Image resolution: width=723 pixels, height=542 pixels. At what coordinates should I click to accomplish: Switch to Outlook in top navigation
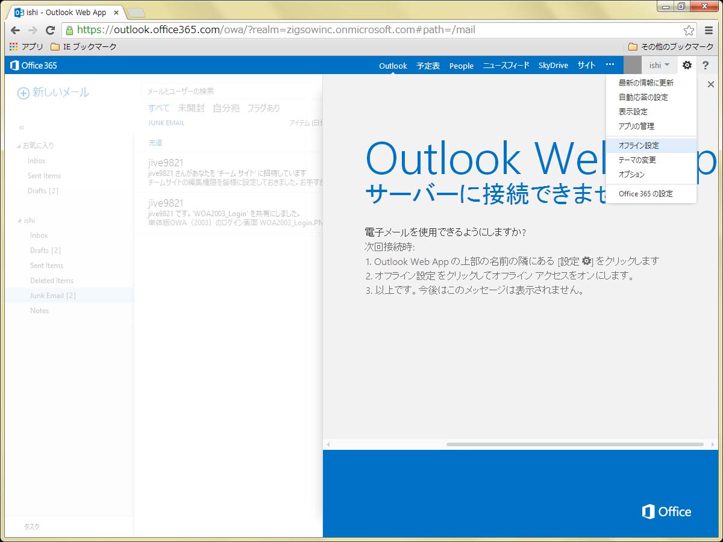[393, 66]
